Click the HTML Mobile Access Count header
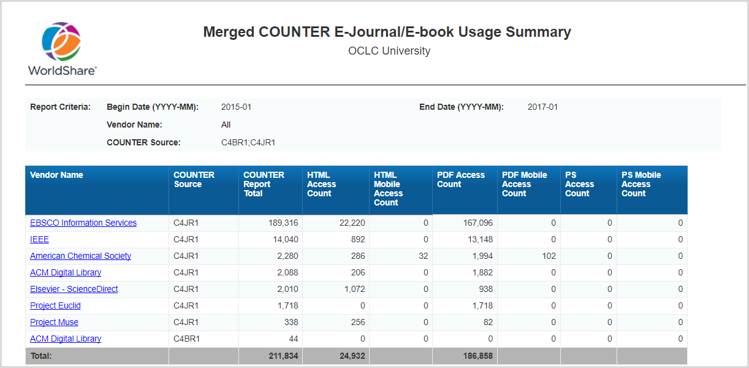 coord(401,190)
